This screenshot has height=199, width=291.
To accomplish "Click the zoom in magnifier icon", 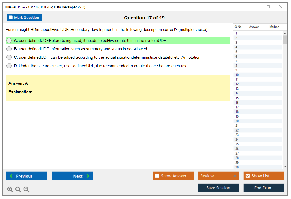I will [x=10, y=190].
